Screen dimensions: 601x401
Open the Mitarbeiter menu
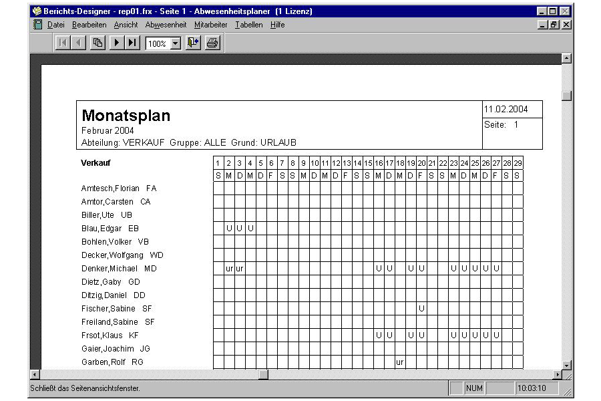[211, 25]
